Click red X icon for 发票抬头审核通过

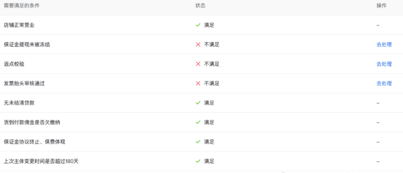[x=198, y=83]
